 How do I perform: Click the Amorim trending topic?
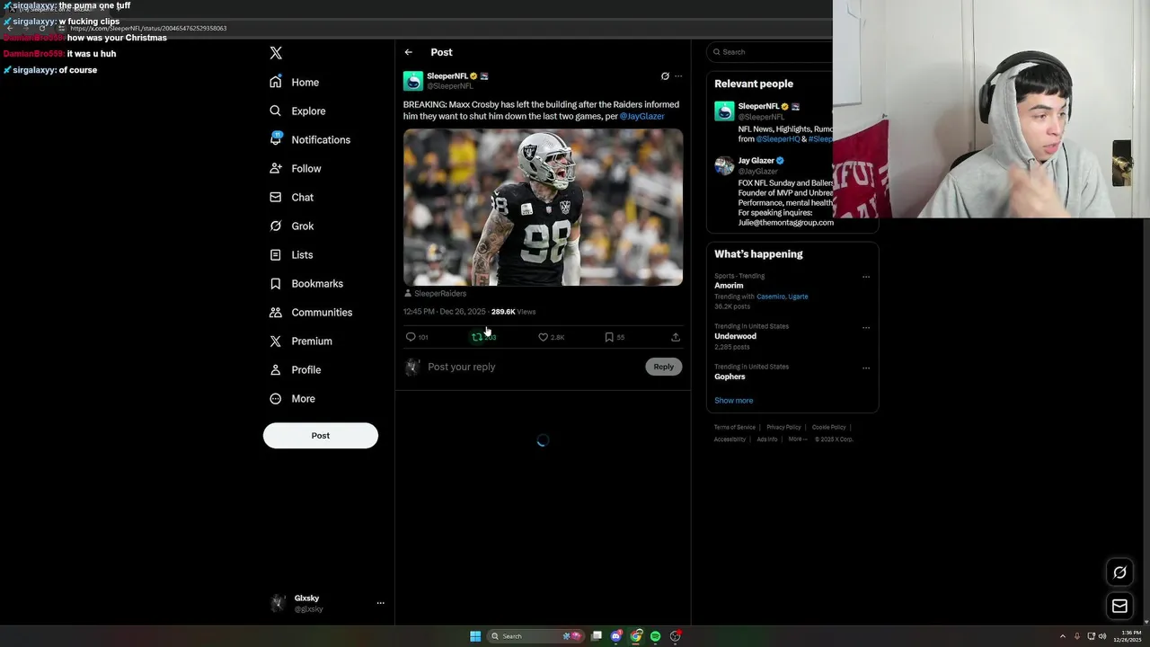pyautogui.click(x=729, y=286)
